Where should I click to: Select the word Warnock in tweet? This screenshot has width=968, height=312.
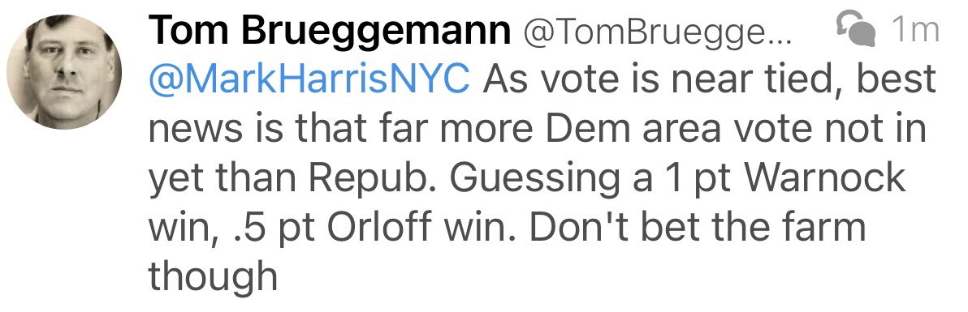tap(825, 177)
